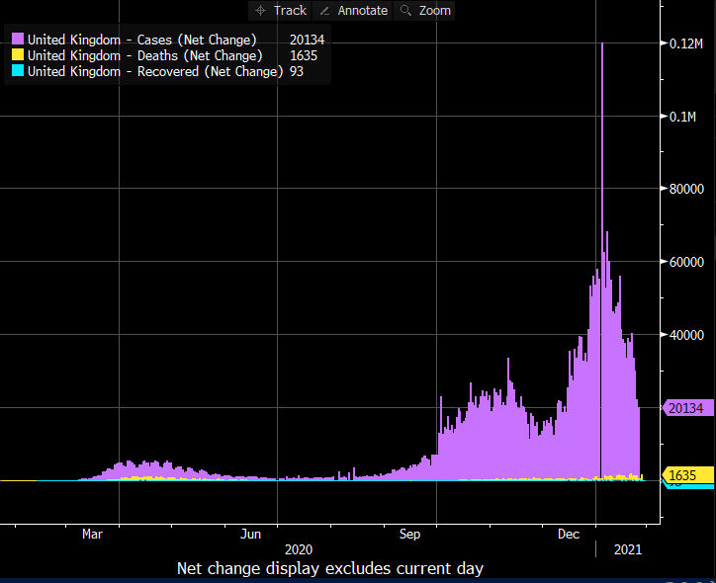Click the Sep x-axis label
716x583 pixels.
click(x=409, y=534)
